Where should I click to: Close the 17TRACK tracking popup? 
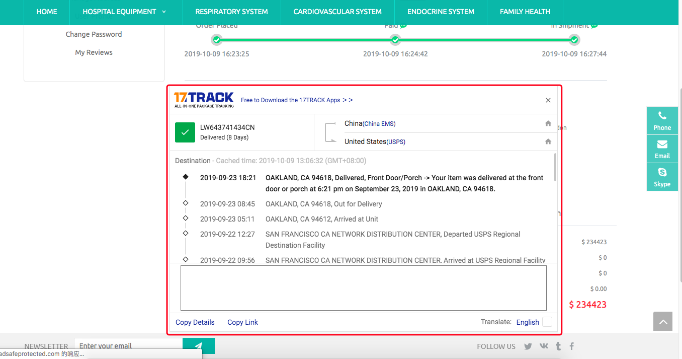(548, 100)
